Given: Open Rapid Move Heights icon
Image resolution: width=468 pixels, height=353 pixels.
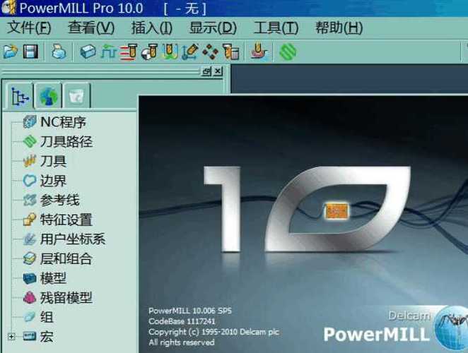Looking at the screenshot, I should coord(129,52).
